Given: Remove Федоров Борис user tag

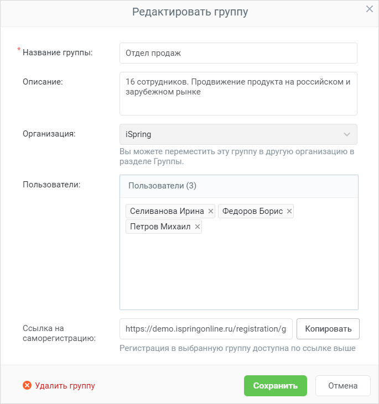Looking at the screenshot, I should [289, 211].
